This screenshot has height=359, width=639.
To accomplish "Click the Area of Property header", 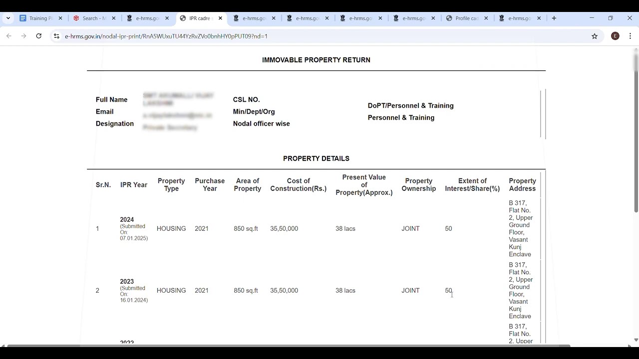I will pyautogui.click(x=247, y=185).
